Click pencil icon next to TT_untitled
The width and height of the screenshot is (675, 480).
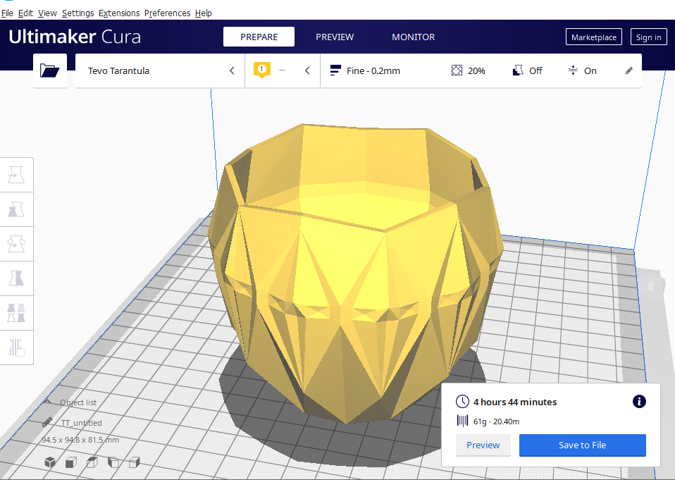coord(47,422)
